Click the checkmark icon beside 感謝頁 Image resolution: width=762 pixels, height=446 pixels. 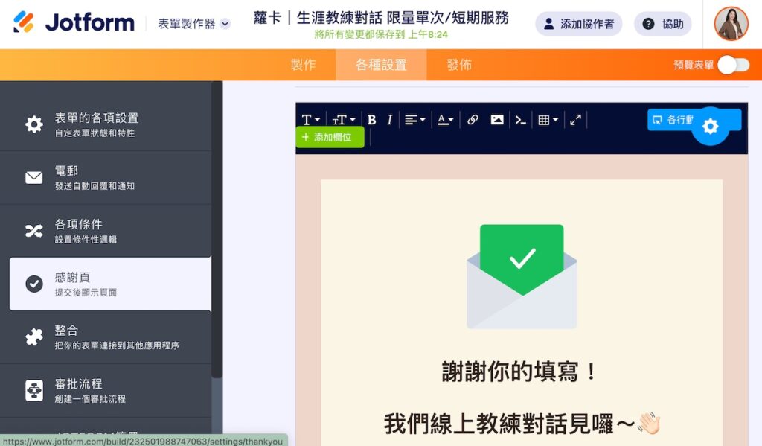pyautogui.click(x=34, y=284)
